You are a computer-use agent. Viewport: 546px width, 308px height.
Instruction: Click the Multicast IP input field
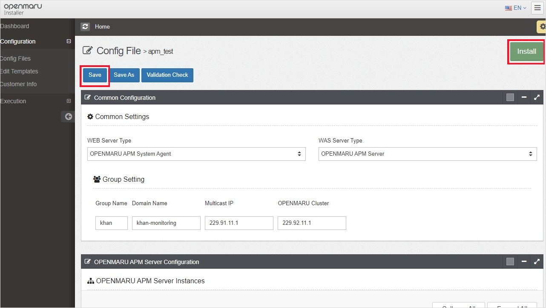pyautogui.click(x=239, y=223)
